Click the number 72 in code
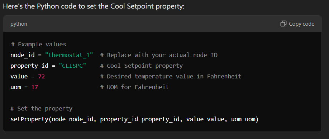 (42, 76)
